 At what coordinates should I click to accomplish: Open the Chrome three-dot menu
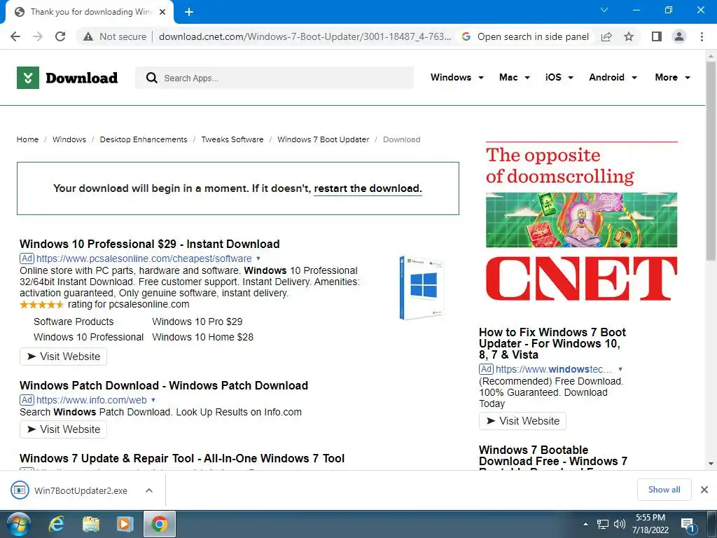coord(702,36)
